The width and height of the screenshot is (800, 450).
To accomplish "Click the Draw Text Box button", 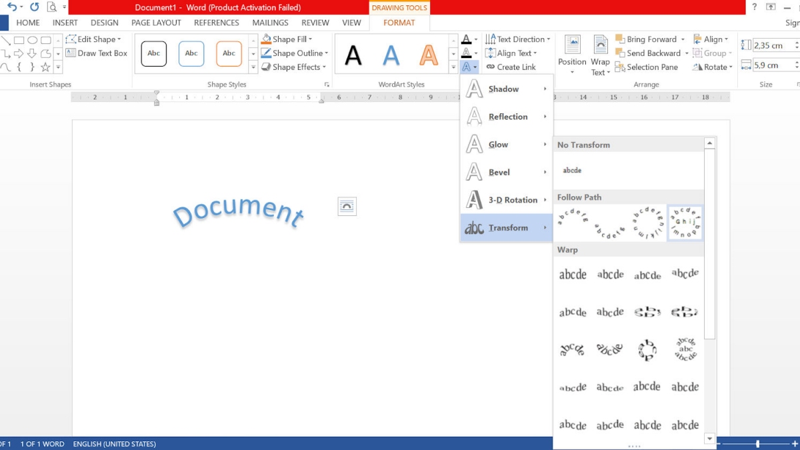I will pos(97,53).
